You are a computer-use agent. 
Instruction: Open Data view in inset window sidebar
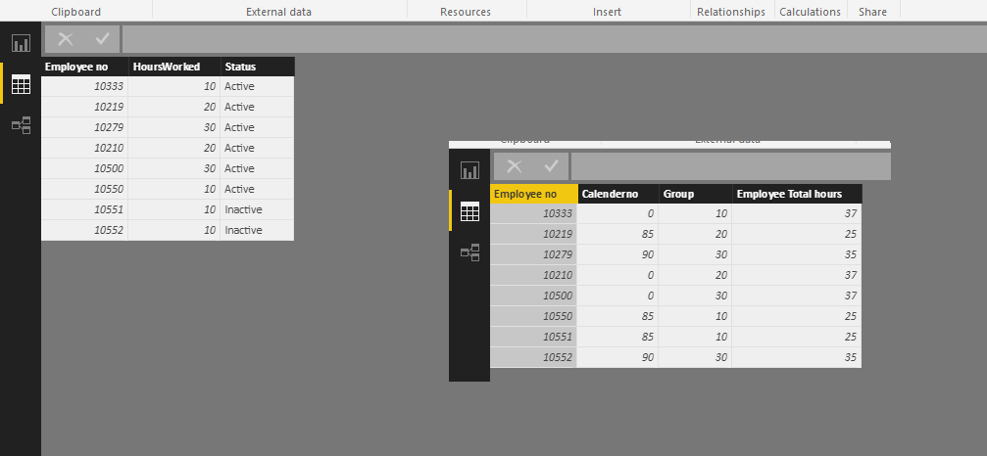(x=469, y=211)
